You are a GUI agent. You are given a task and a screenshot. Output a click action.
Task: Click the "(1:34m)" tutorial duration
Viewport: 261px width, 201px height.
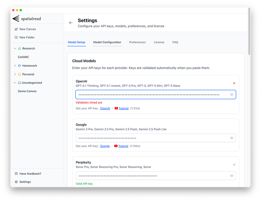coord(135,146)
